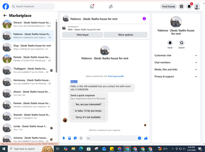Search within the conversation
Image resolution: width=205 pixels, height=152 pixels.
click(x=182, y=43)
